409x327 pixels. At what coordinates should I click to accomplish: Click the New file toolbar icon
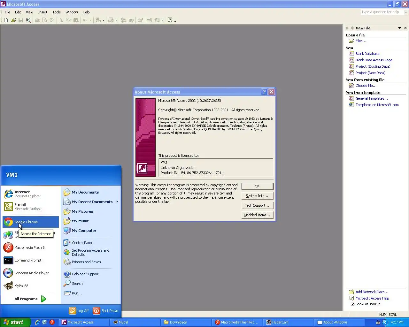click(6, 20)
